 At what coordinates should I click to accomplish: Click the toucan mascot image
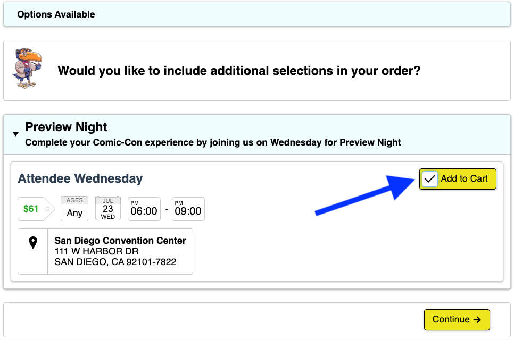[27, 69]
